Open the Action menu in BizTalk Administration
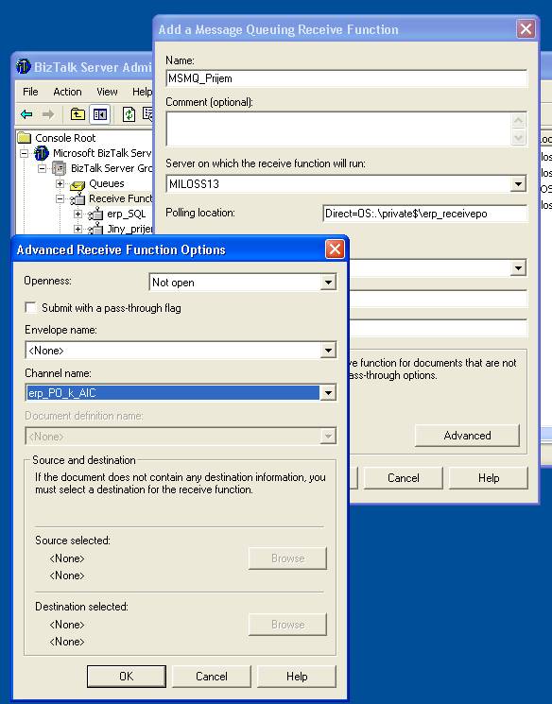This screenshot has height=704, width=552. click(67, 92)
